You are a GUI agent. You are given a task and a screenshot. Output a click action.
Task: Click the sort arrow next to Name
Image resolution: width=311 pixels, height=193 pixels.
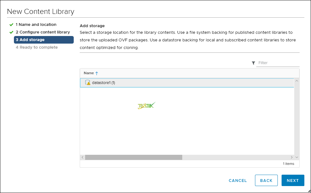coord(97,73)
